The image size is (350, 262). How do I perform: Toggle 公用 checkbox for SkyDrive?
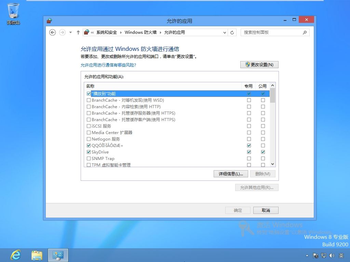(x=263, y=152)
